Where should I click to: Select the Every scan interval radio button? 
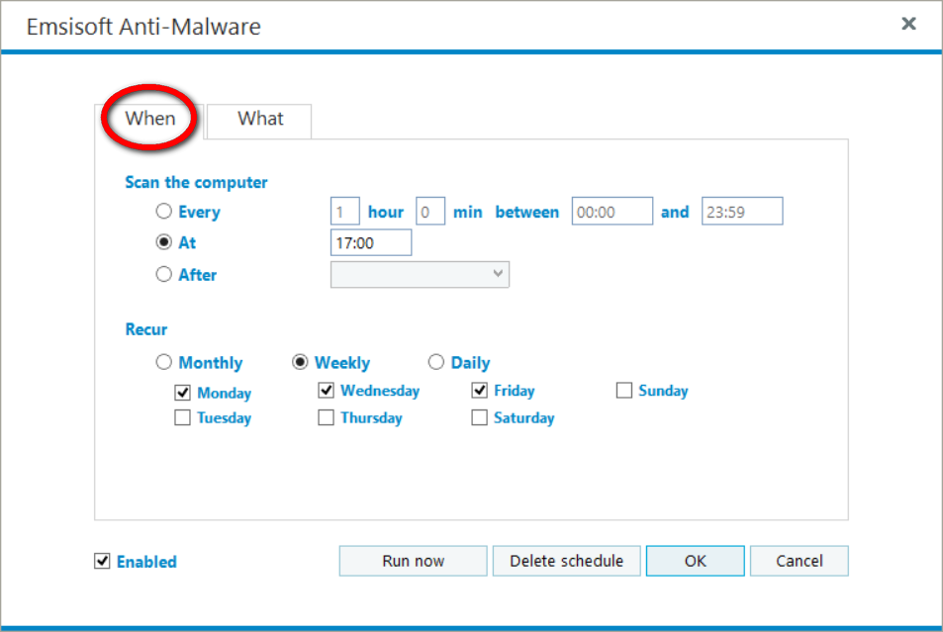pos(163,211)
